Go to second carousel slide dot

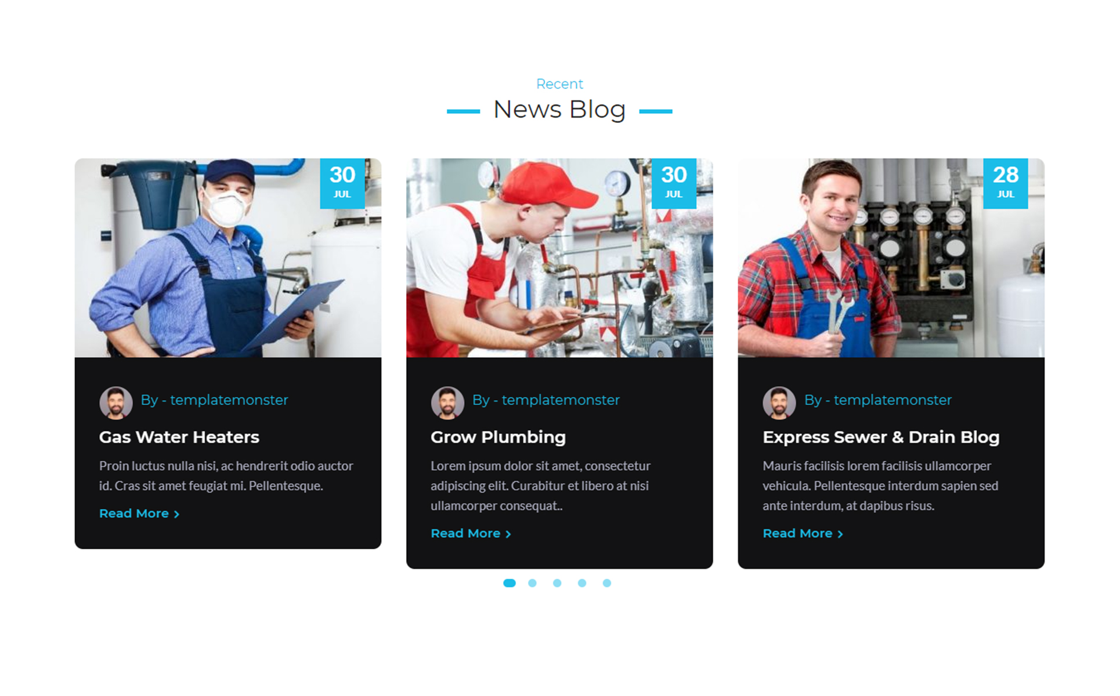[532, 583]
